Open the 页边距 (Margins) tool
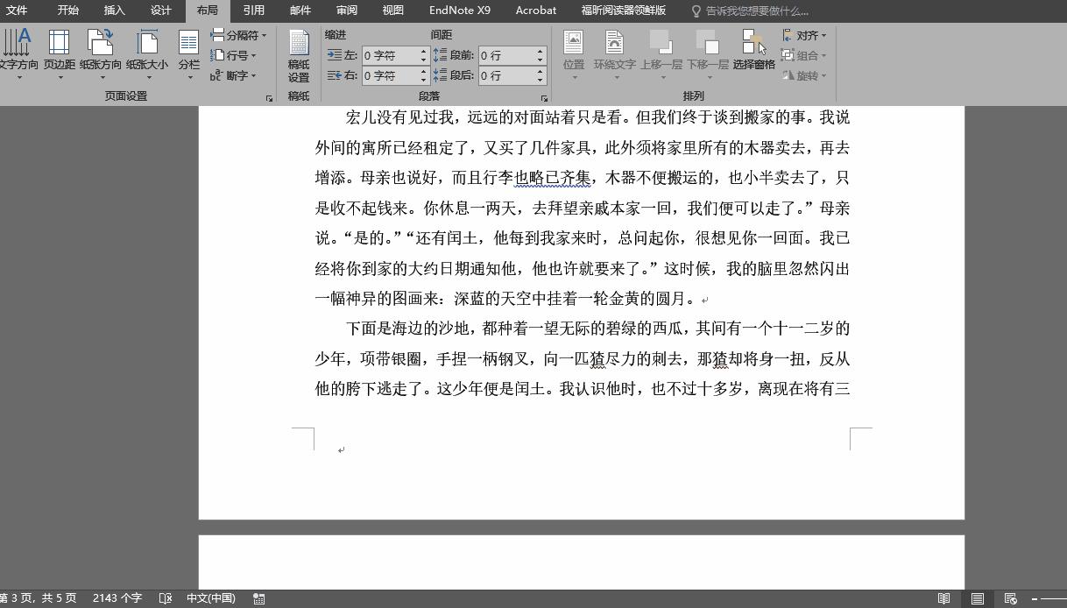Screen dimensions: 1067x608 [x=58, y=53]
